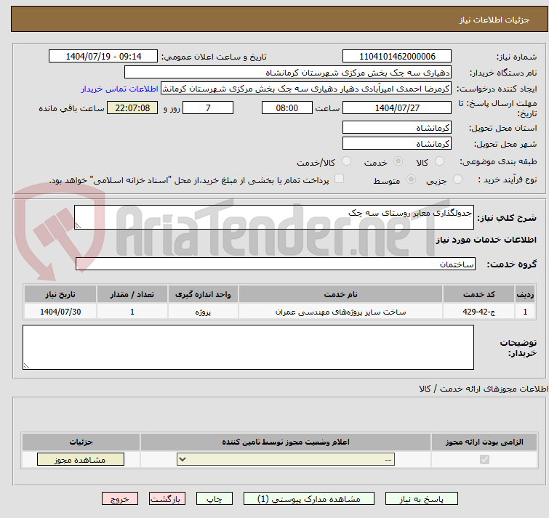549x518 pixels.
Task: Click the 'ساختمان' service group field
Action: (x=274, y=264)
